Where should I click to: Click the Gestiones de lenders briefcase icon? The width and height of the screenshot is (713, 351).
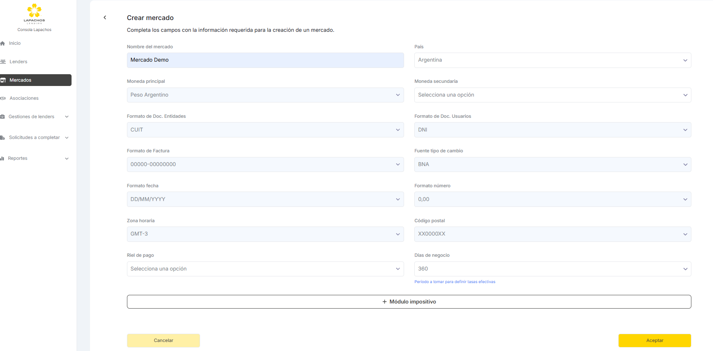coord(3,117)
